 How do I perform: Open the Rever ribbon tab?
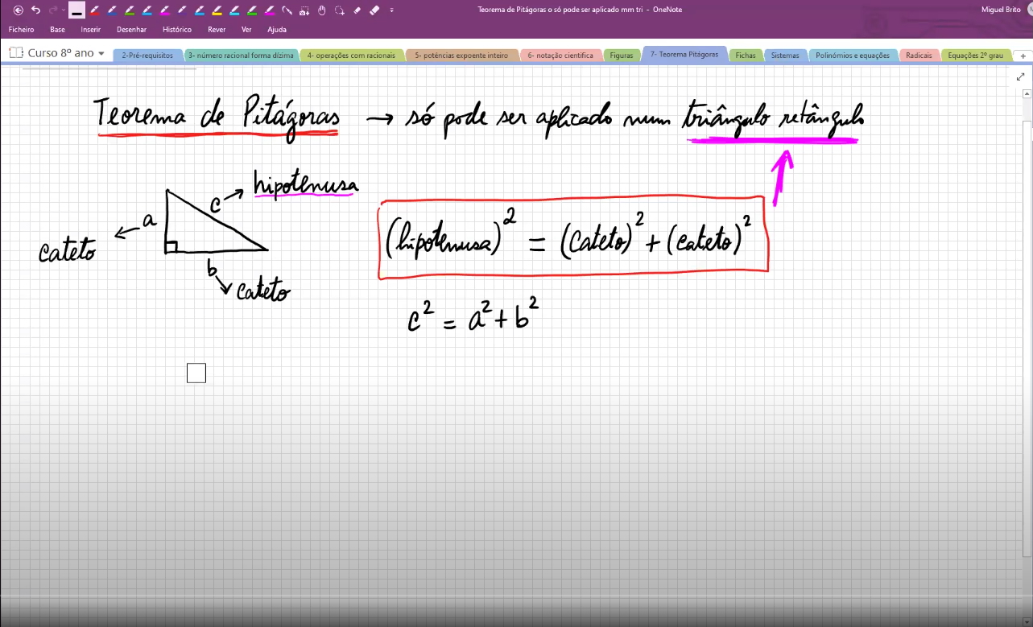(217, 30)
